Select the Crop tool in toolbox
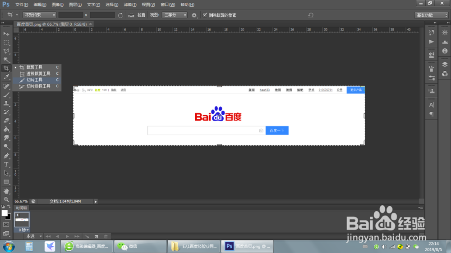Image resolution: width=451 pixels, height=253 pixels. pyautogui.click(x=6, y=68)
